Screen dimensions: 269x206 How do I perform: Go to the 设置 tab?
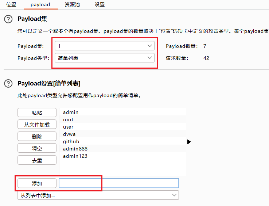(x=100, y=5)
